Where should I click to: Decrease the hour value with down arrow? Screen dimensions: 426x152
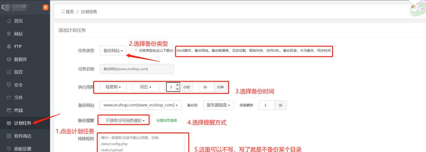[178, 89]
